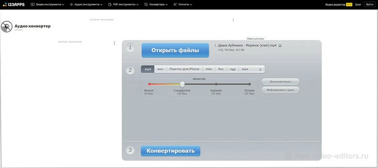Screen dimensions: 378x168
Task: Open the PDF инструменты menu
Action: coord(123,5)
